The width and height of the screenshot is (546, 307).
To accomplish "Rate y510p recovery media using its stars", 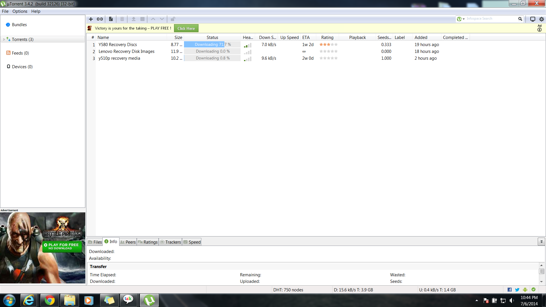I will point(328,58).
